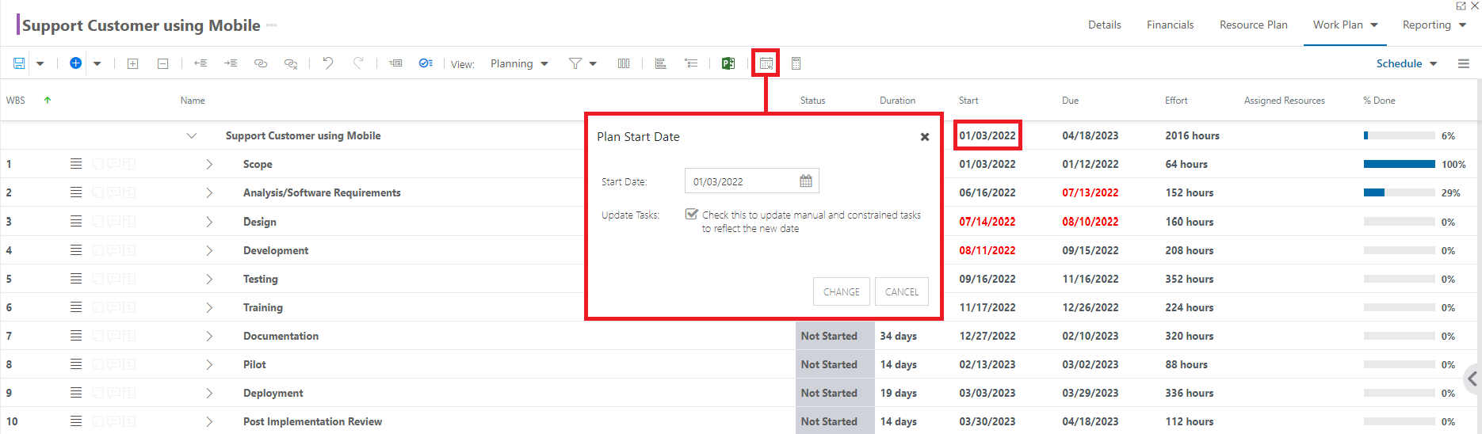Screen dimensions: 1482x434
Task: Open the Resource Plan tab
Action: tap(1253, 25)
